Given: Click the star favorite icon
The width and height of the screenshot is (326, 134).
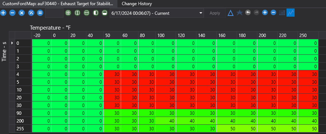Looking at the screenshot, I should (240, 13).
